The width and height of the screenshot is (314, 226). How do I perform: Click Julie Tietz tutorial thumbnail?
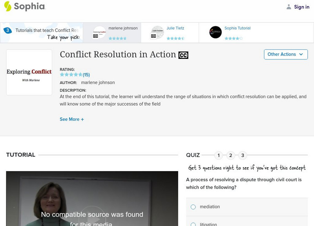(x=157, y=32)
